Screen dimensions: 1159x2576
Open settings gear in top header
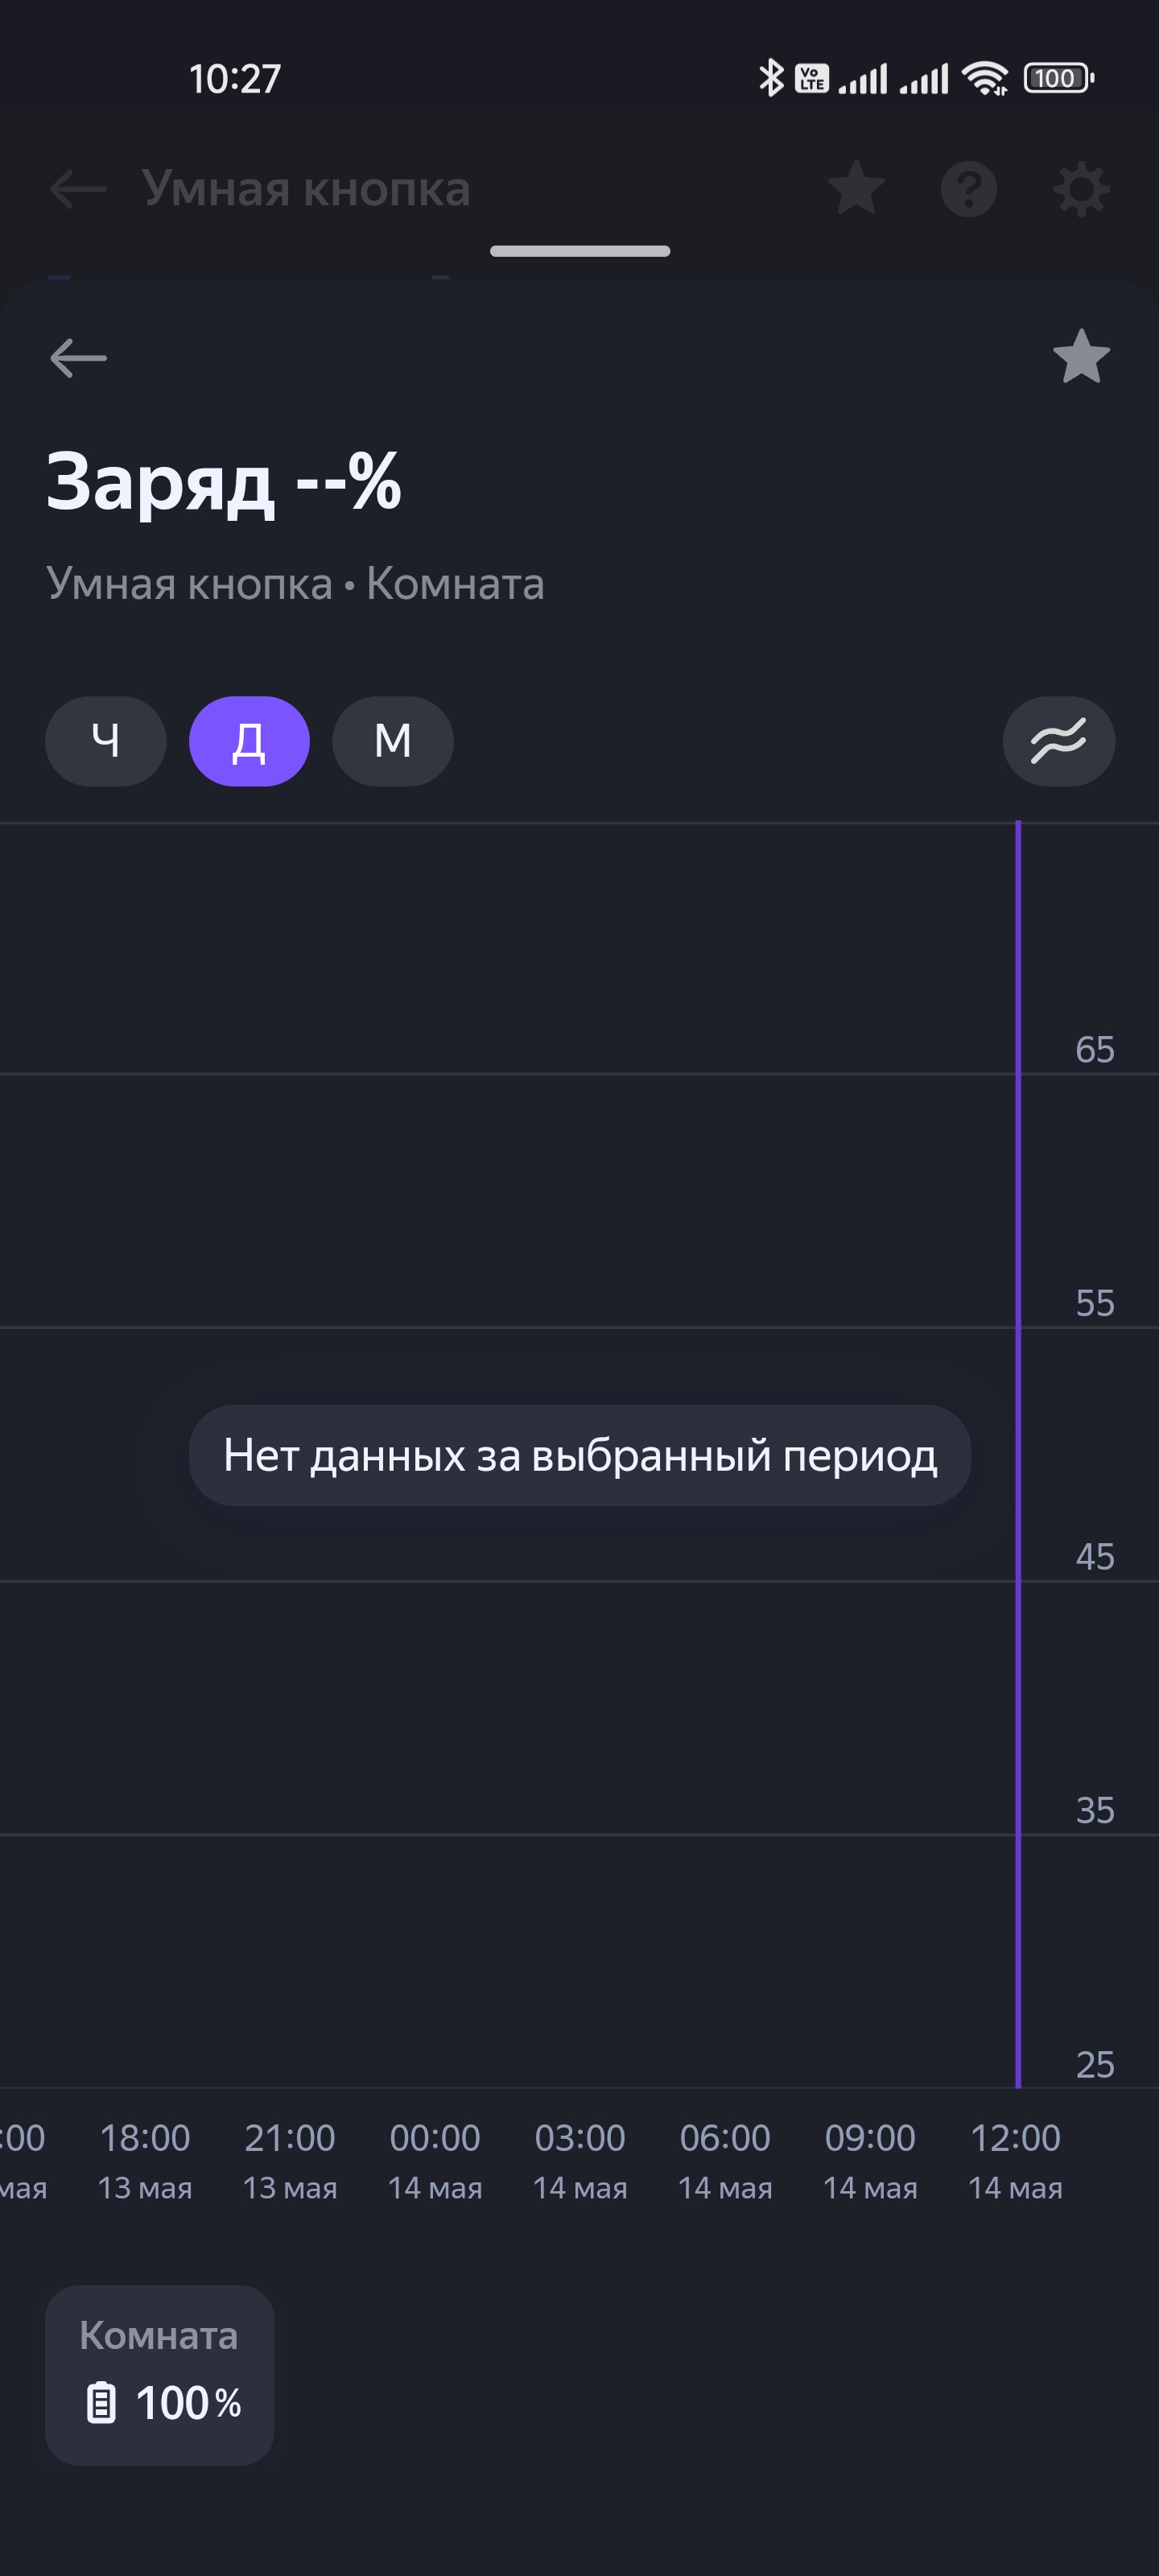point(1081,189)
